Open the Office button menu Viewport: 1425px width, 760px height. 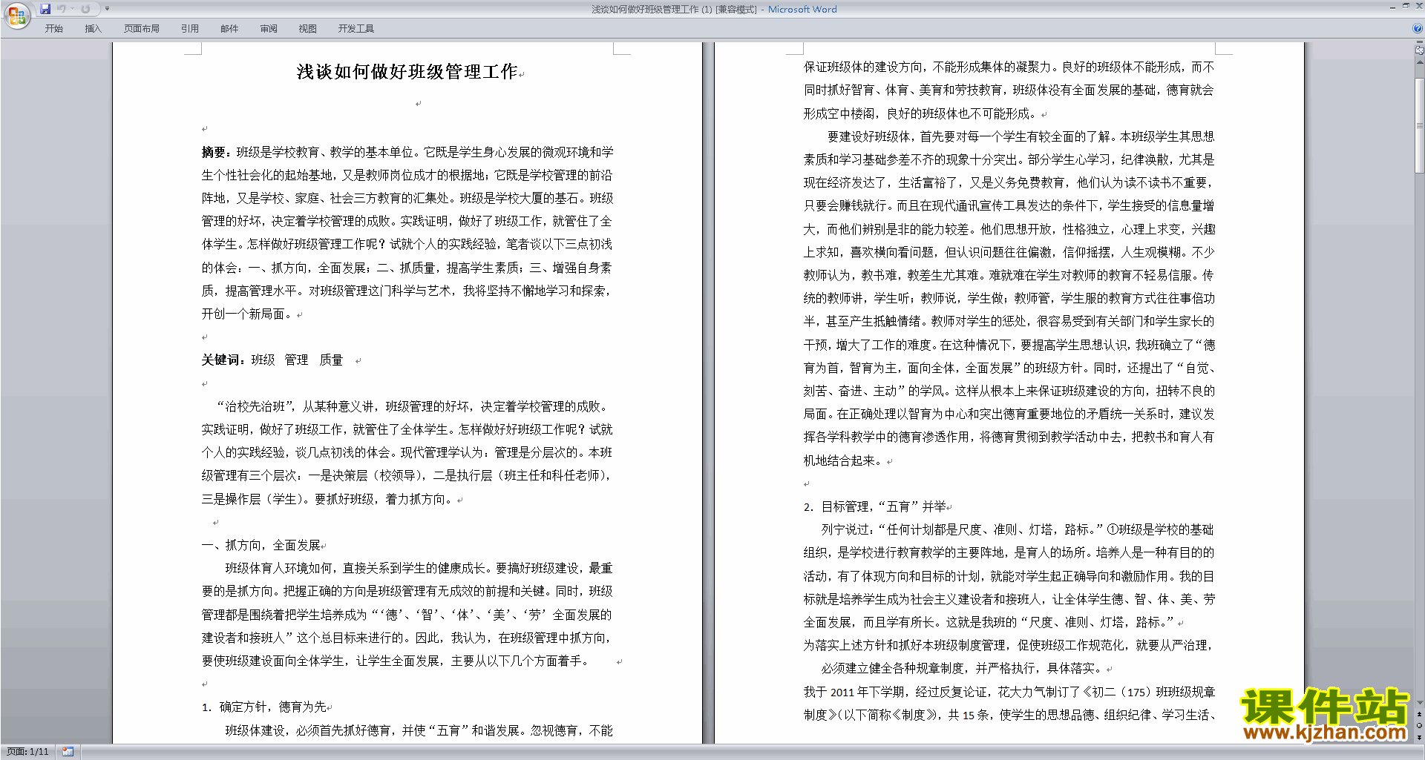[x=16, y=15]
